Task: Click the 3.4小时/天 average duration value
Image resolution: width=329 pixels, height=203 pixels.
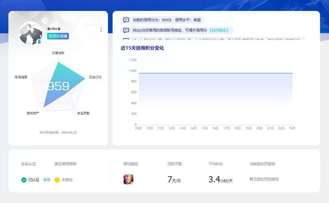Action: (x=220, y=179)
